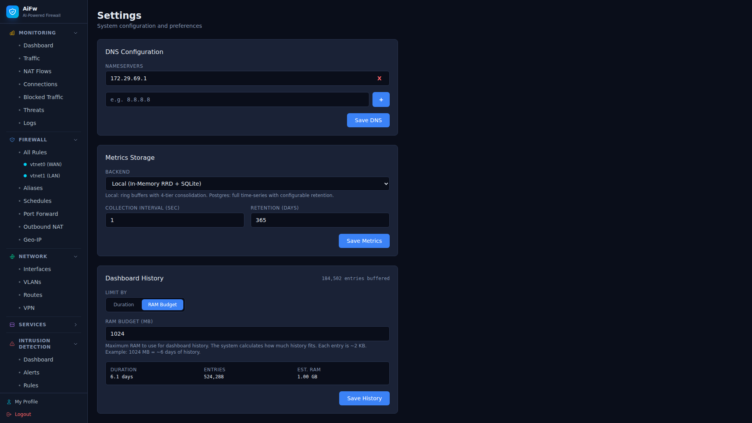
Task: Open Routes page
Action: coord(33,295)
